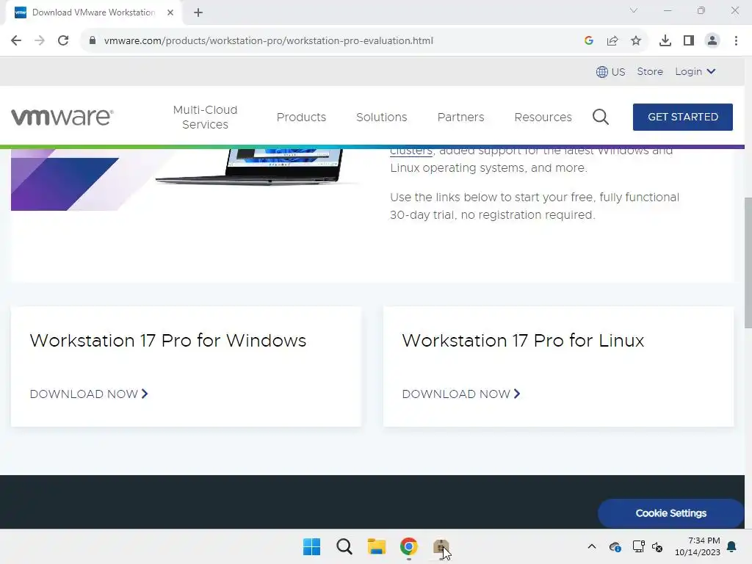Image resolution: width=752 pixels, height=564 pixels.
Task: Click the forward navigation arrow
Action: pos(40,41)
